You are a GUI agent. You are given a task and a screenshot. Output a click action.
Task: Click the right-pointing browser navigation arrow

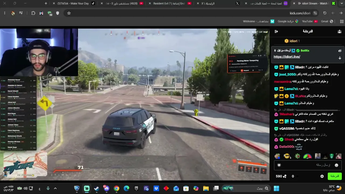(341, 13)
